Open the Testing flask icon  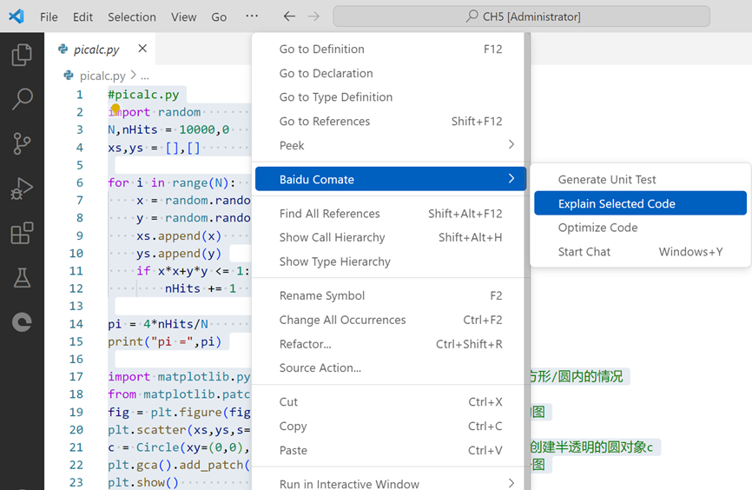click(22, 277)
